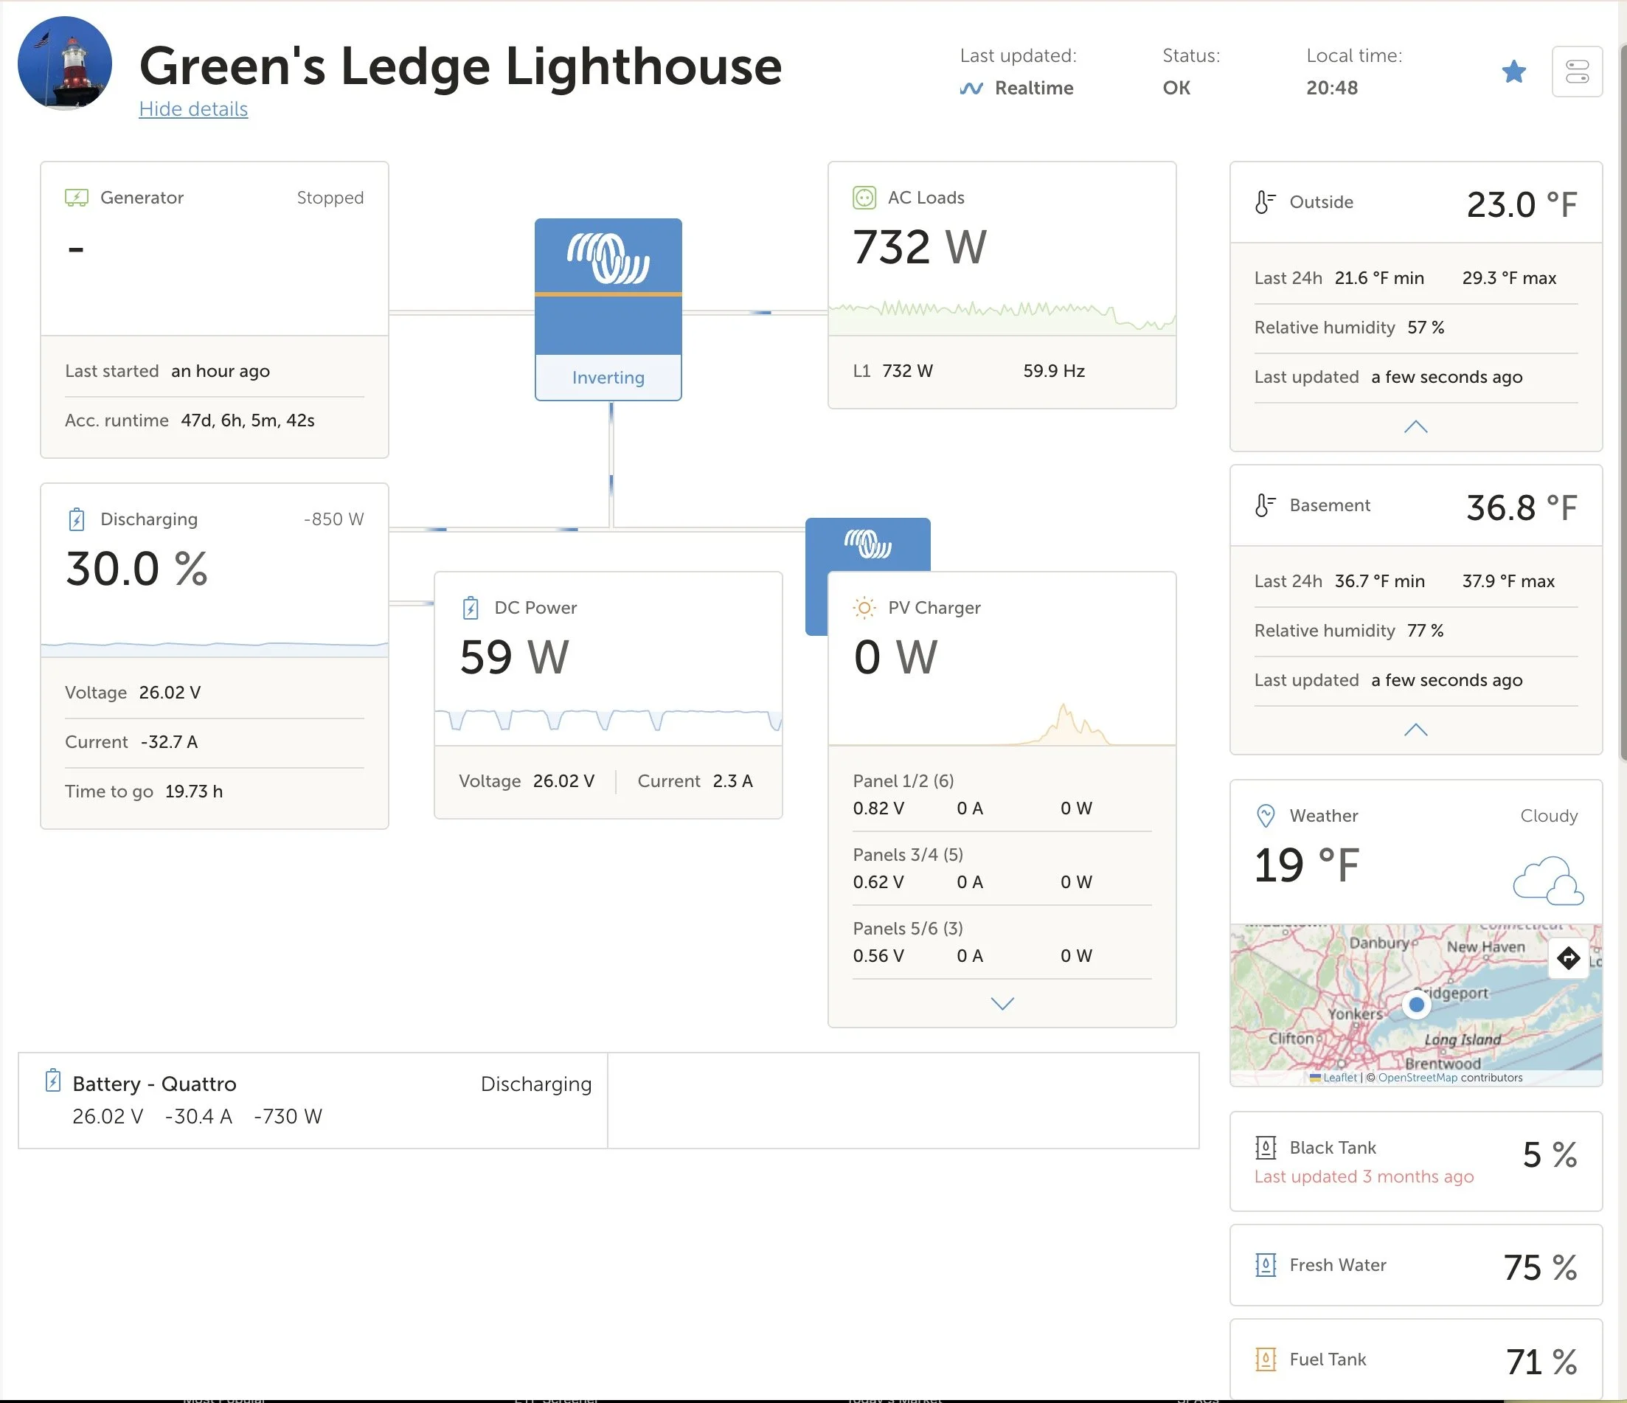Click the OpenStreetMap contributors link
Image resolution: width=1627 pixels, height=1403 pixels.
click(x=1417, y=1078)
